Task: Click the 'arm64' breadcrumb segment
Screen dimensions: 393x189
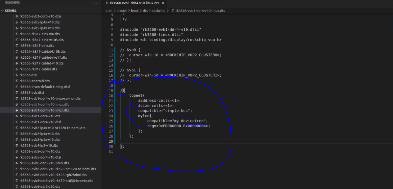Action: coord(122,10)
